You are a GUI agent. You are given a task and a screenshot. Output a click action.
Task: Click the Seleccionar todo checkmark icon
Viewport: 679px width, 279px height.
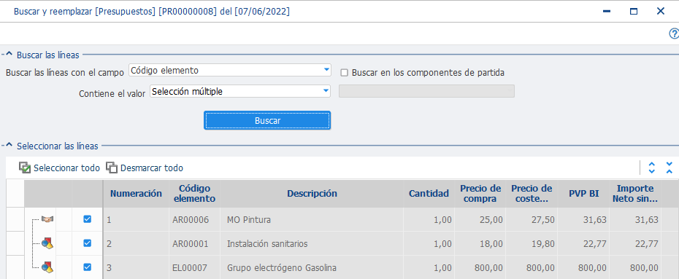(25, 168)
